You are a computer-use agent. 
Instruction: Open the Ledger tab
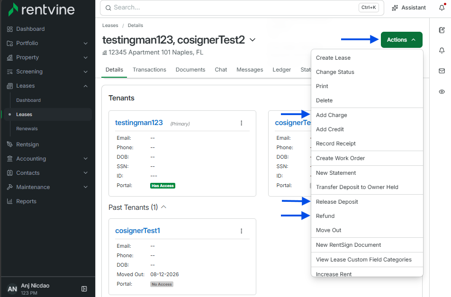[x=281, y=70]
